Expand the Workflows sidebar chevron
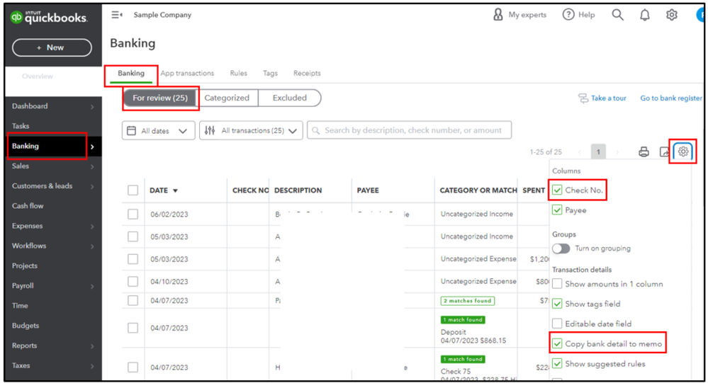Image resolution: width=708 pixels, height=383 pixels. tap(92, 246)
